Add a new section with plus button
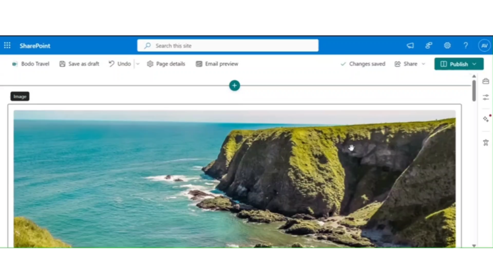The height and width of the screenshot is (277, 493). [x=234, y=86]
